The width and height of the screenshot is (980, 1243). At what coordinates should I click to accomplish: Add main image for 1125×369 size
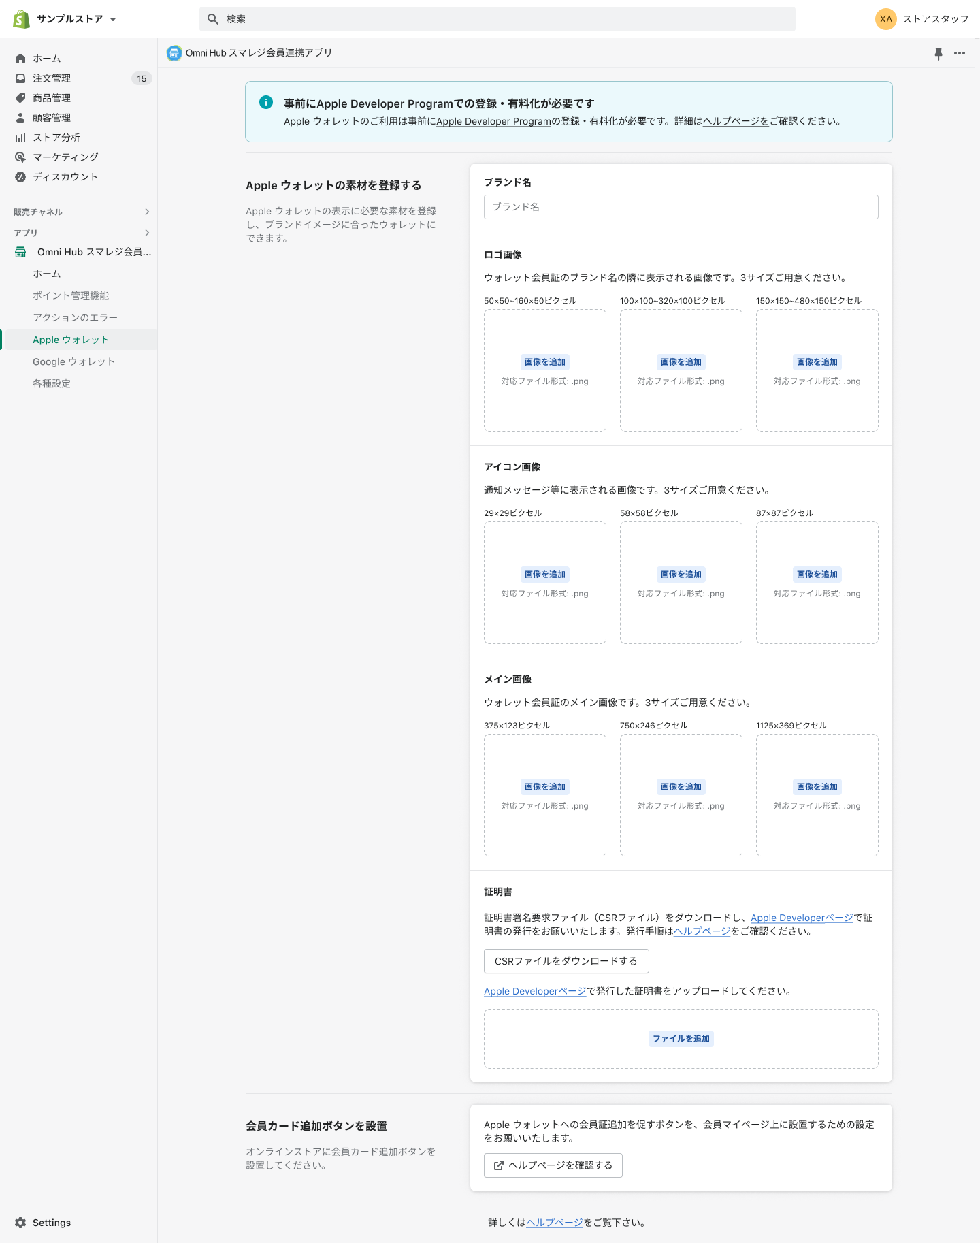tap(817, 787)
